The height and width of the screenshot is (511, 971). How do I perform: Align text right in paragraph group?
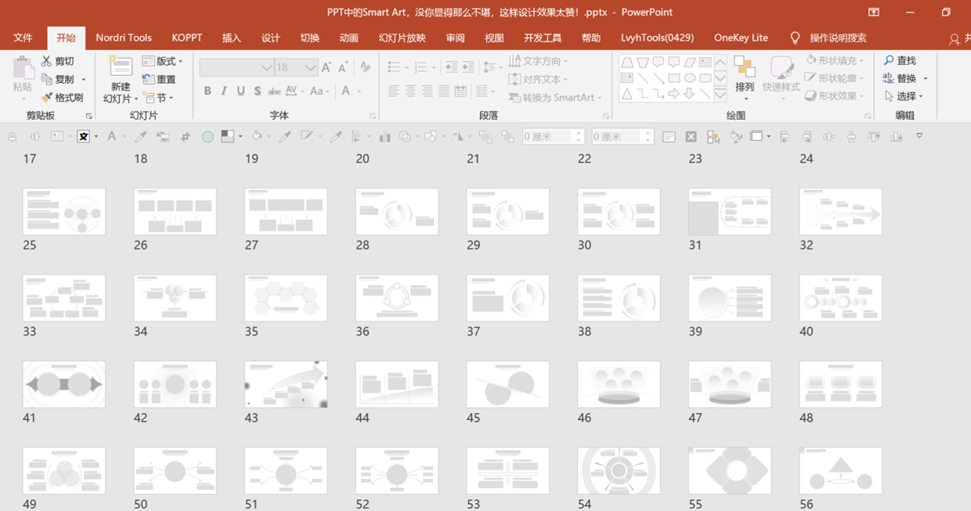point(427,92)
